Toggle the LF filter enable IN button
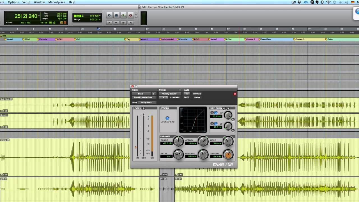Screen dimensions: 359x202 233,130
